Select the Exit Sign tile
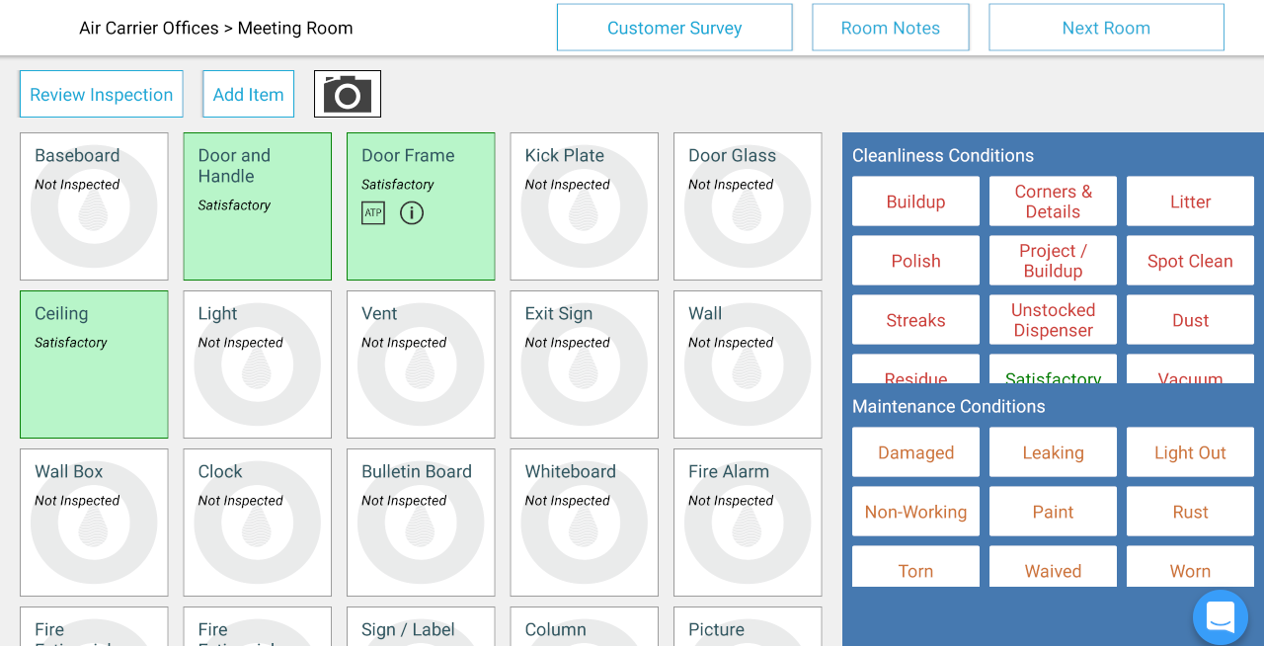 [x=584, y=364]
